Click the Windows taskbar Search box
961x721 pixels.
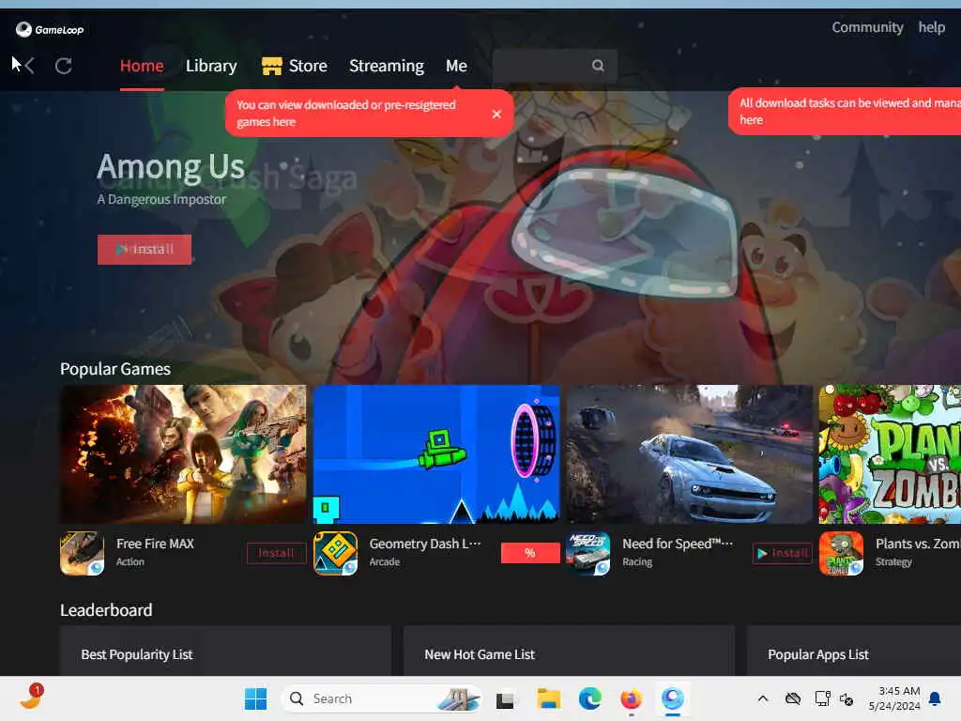pyautogui.click(x=381, y=698)
